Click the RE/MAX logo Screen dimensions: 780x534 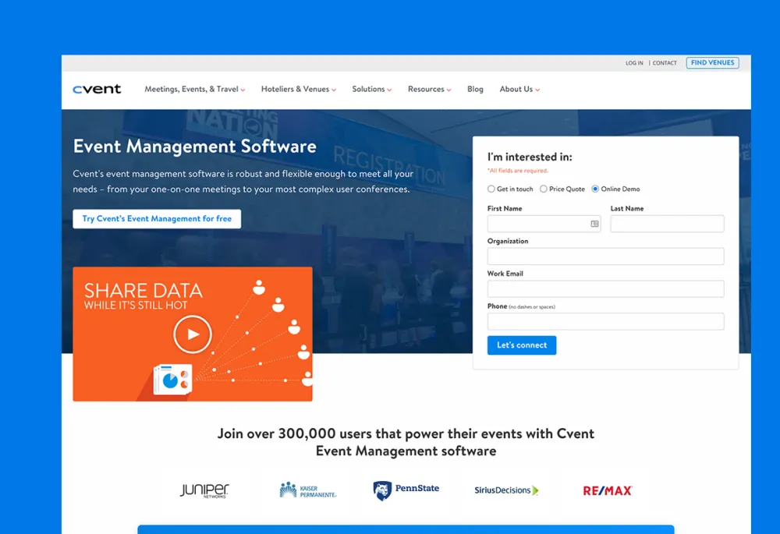tap(608, 490)
